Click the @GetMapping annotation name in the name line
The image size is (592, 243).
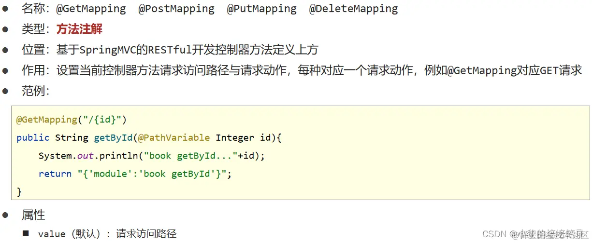(91, 9)
